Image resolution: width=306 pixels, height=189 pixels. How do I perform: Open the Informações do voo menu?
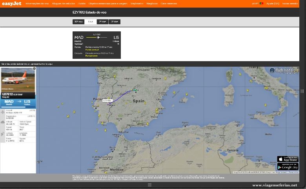[x=37, y=4]
